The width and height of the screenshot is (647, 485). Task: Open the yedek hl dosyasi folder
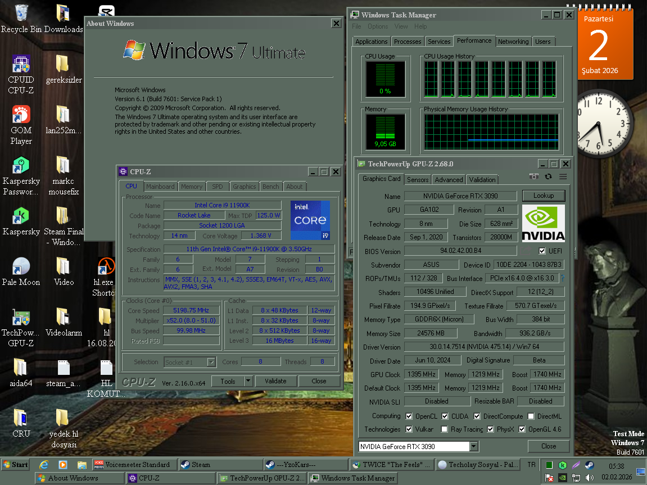click(64, 428)
